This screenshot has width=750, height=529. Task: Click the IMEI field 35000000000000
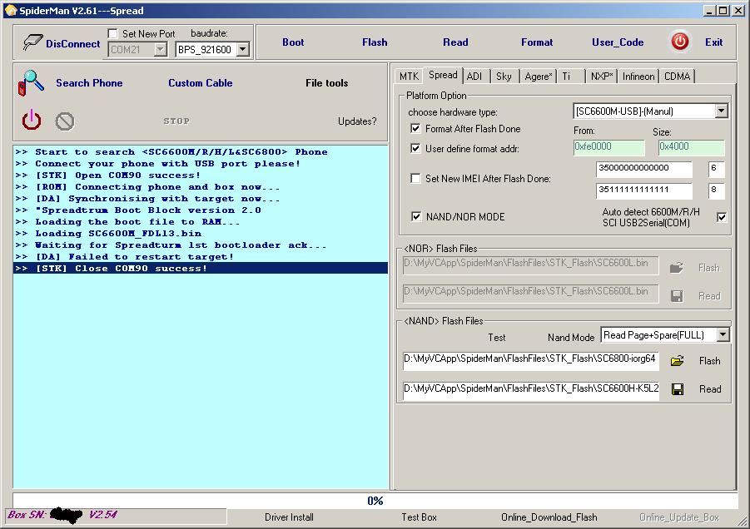[643, 169]
